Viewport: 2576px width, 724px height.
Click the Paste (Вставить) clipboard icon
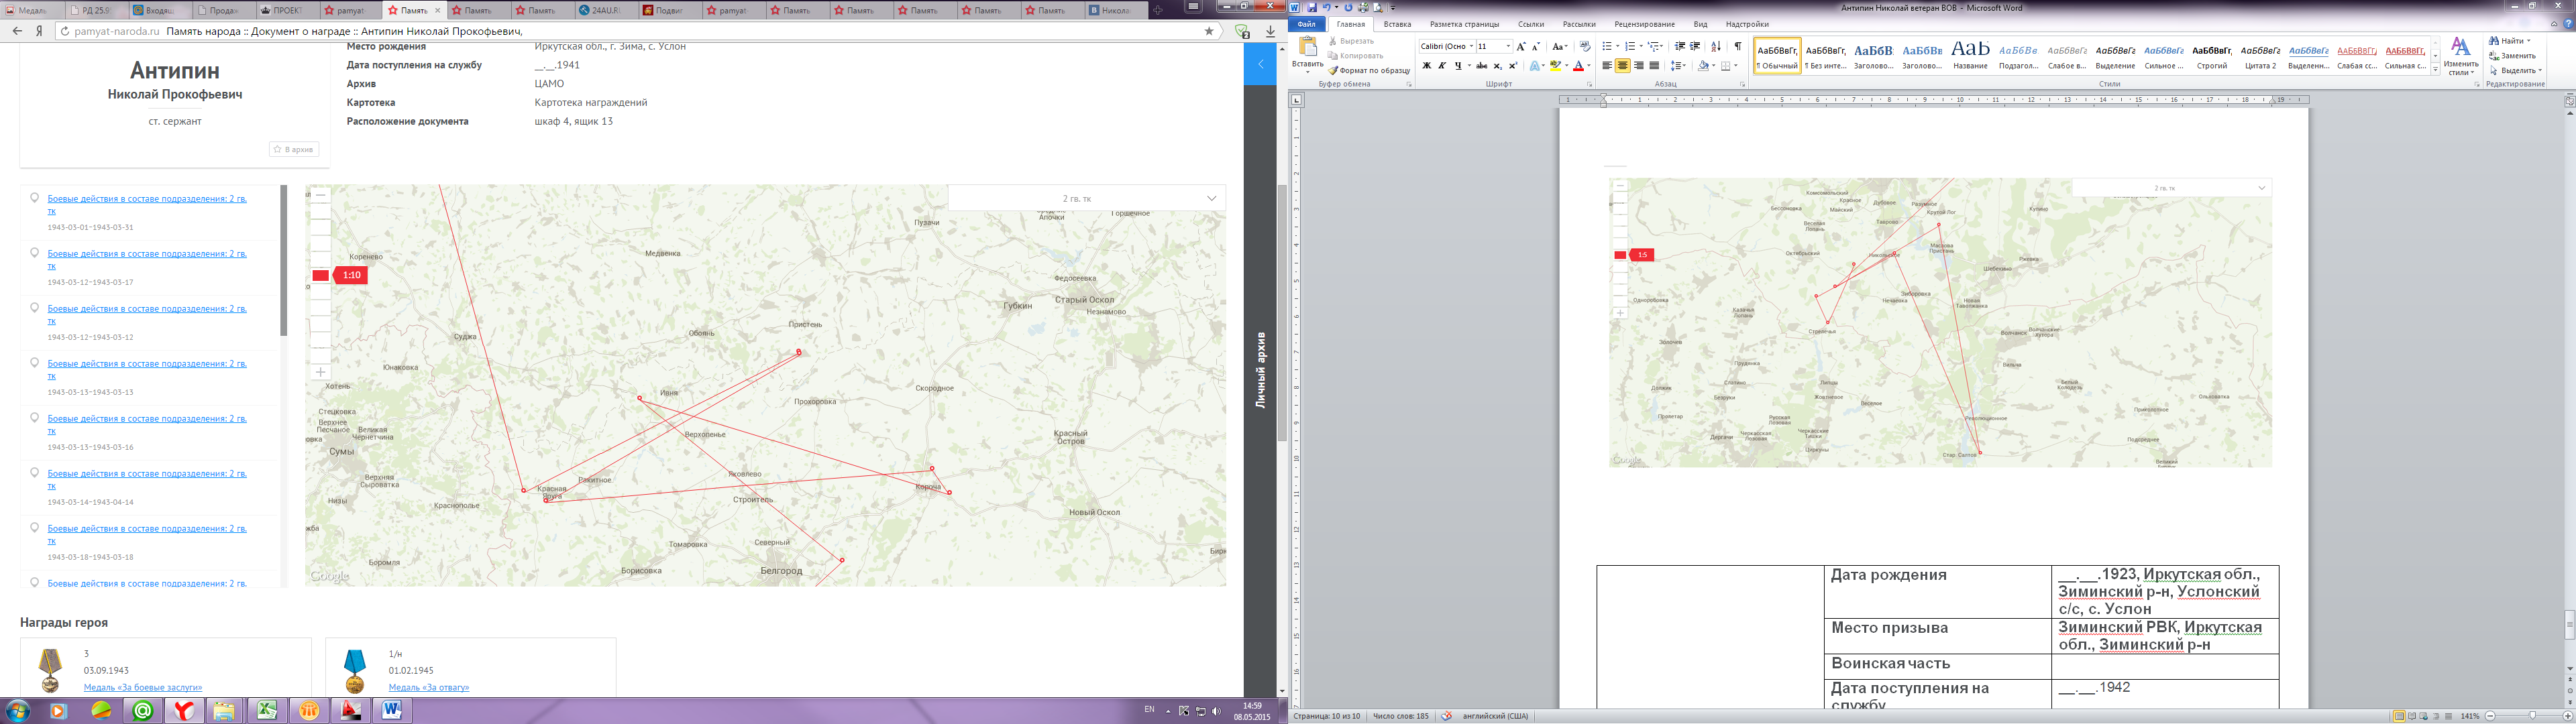click(x=1308, y=46)
